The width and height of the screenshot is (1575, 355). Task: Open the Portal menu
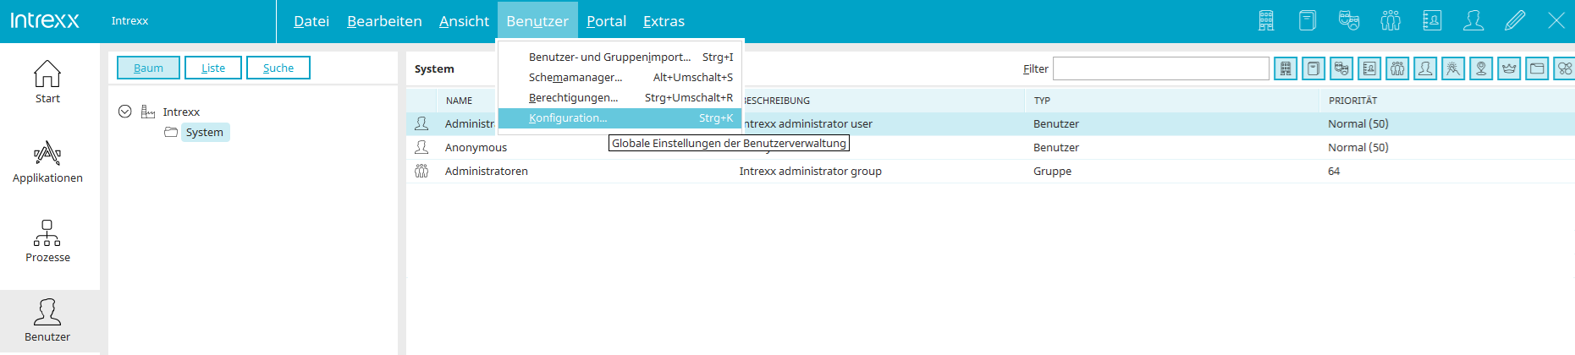click(606, 21)
